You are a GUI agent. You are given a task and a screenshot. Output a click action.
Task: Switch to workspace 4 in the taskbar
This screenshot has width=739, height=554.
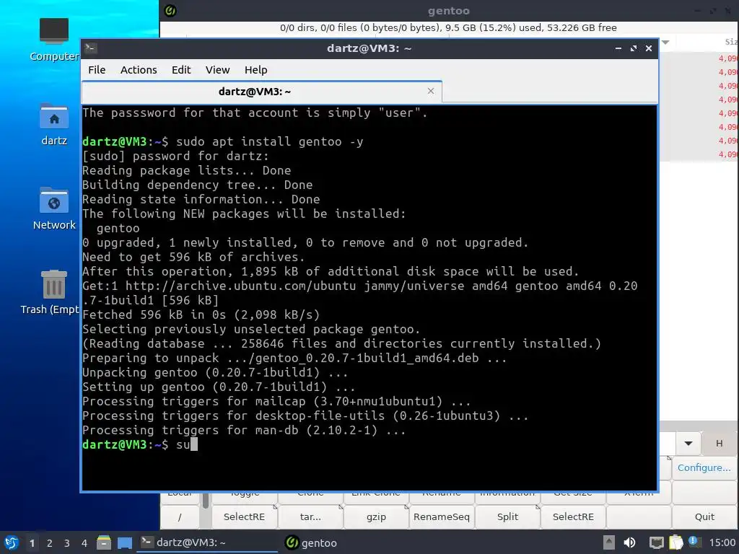tap(84, 543)
